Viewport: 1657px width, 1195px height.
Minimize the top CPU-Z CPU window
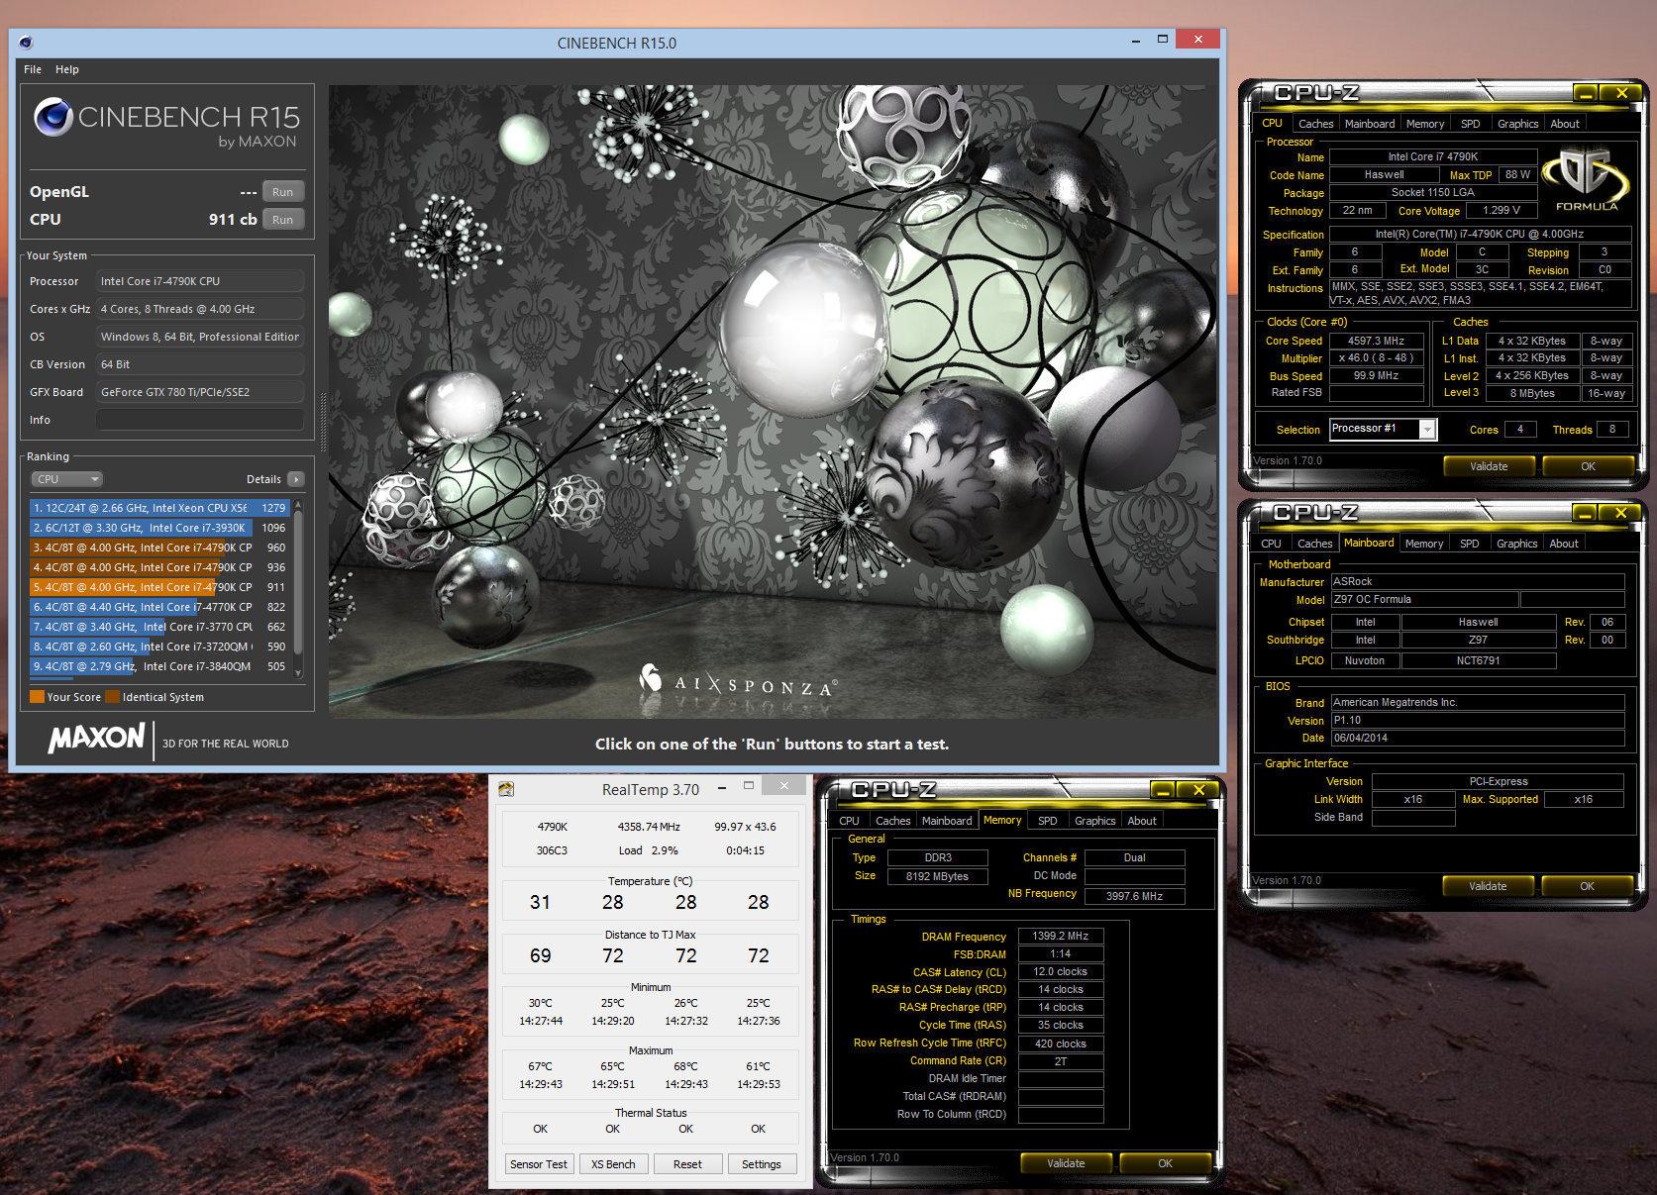1586,93
